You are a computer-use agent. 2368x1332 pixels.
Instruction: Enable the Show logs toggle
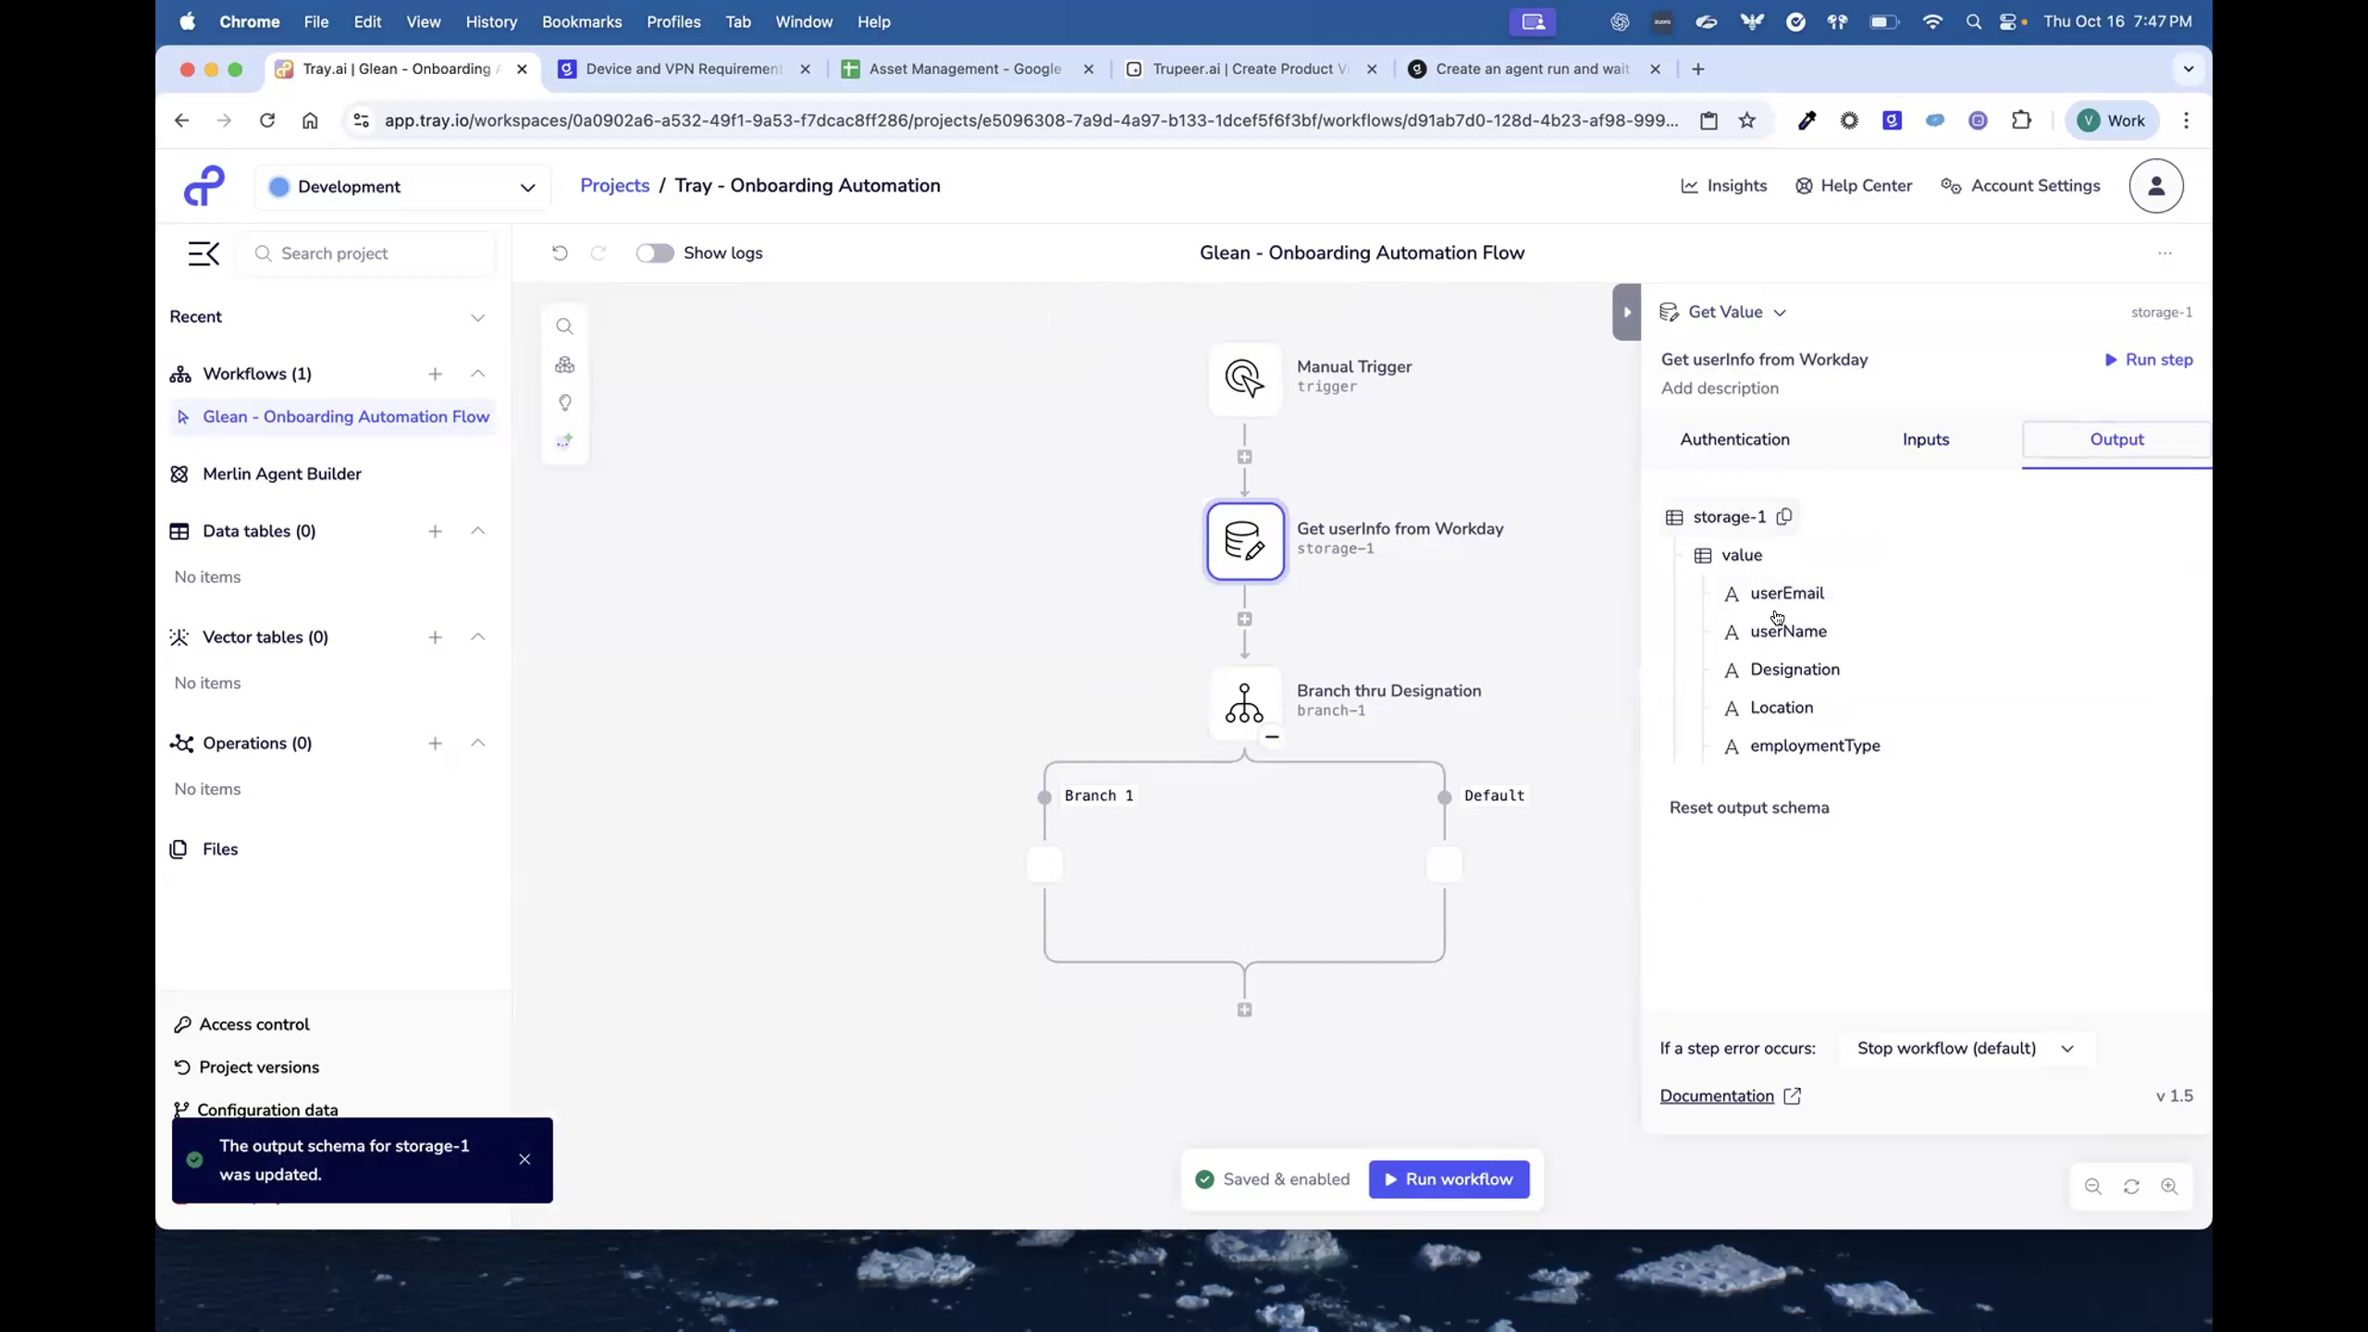(x=655, y=253)
